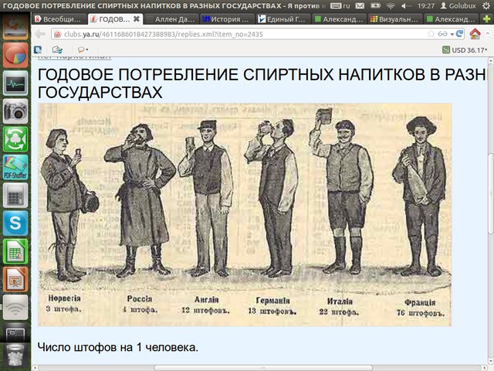Switch to the История... tab
494x371 pixels.
[227, 19]
